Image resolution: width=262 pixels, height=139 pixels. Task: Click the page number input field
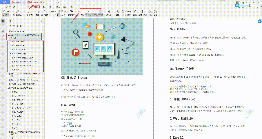pos(90,11)
